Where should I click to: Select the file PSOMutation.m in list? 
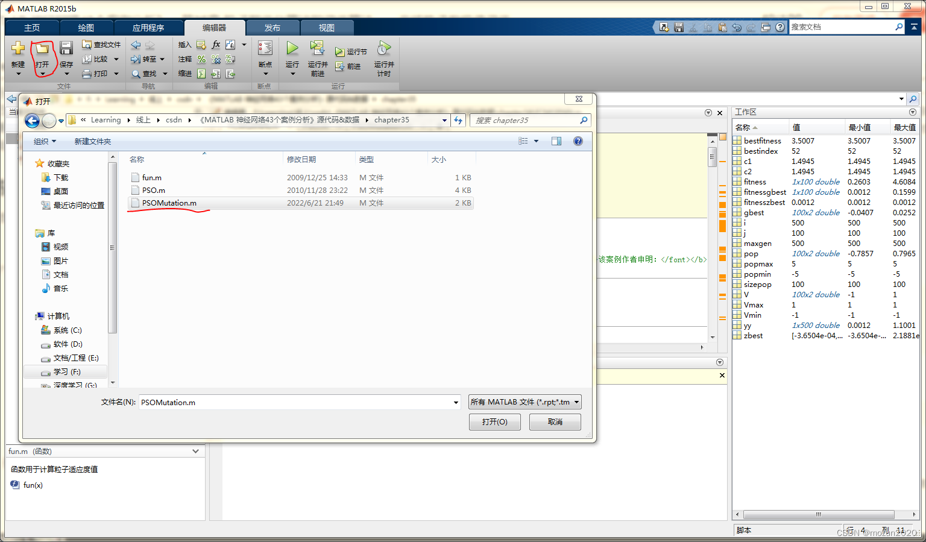[300, 203]
